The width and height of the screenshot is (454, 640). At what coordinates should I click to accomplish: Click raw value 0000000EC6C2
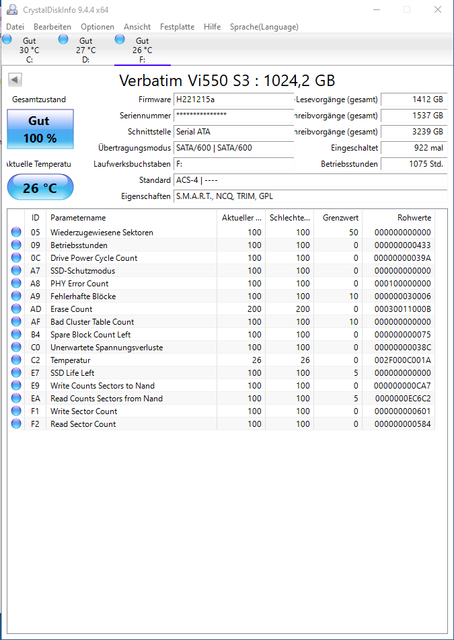tap(402, 399)
